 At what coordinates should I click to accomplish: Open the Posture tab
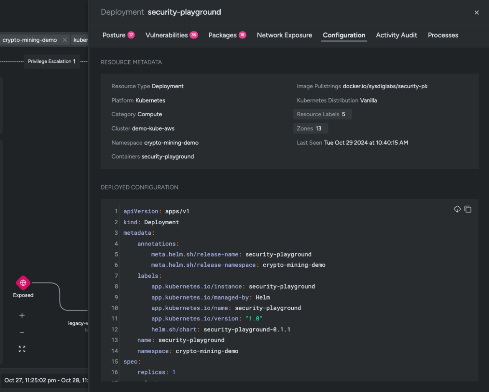point(118,35)
